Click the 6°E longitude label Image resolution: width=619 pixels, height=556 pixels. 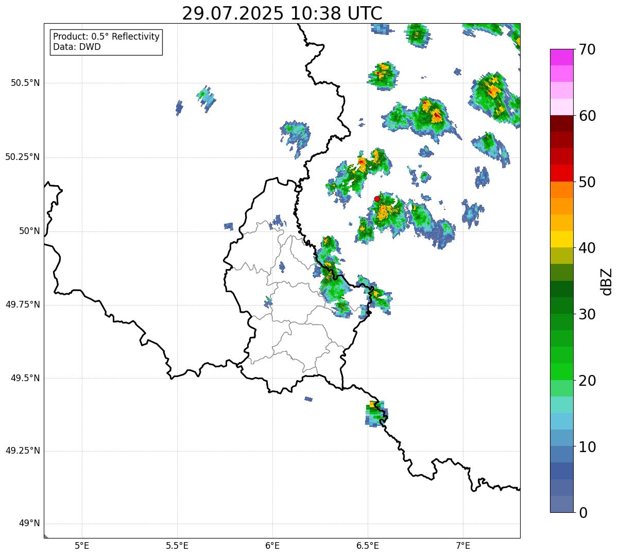(x=272, y=545)
